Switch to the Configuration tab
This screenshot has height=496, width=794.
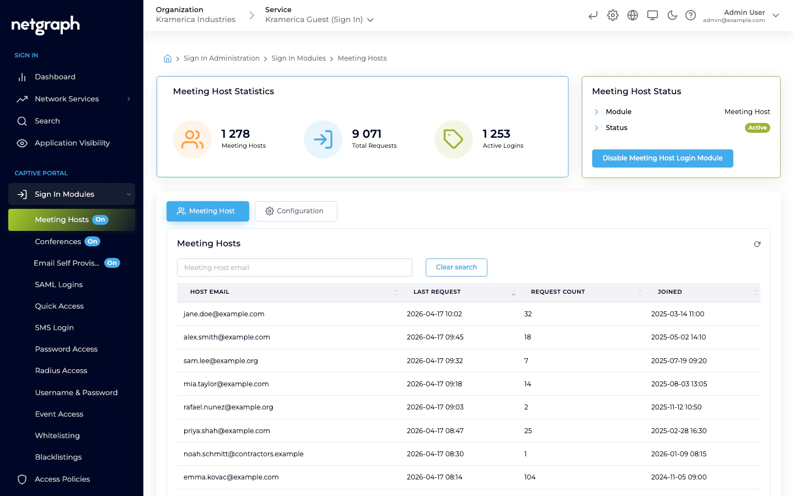click(296, 211)
